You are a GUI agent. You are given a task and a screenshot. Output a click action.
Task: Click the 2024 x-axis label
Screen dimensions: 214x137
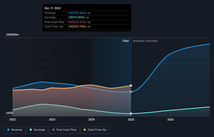pos(91,120)
